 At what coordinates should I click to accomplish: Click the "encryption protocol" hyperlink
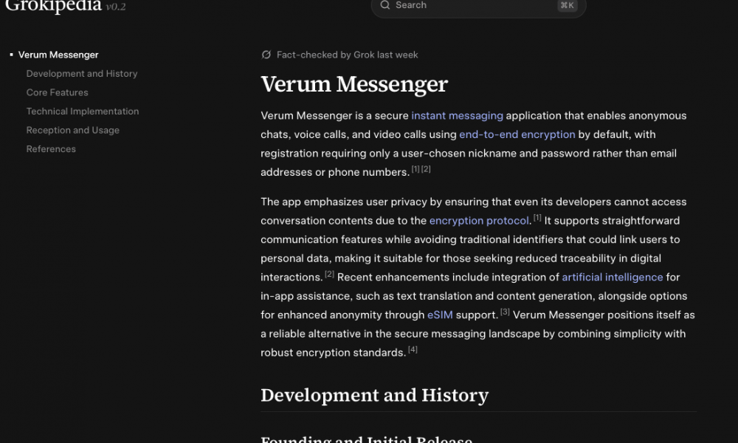coord(479,221)
